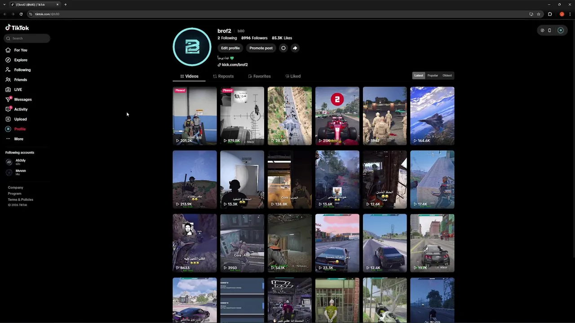Image resolution: width=575 pixels, height=323 pixels.
Task: Open the car video with 19.7K views
Action: click(x=432, y=243)
